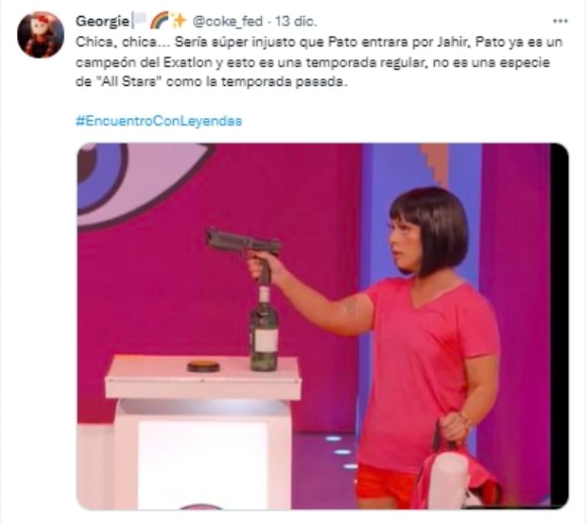Click the round button on the white podium

click(203, 367)
